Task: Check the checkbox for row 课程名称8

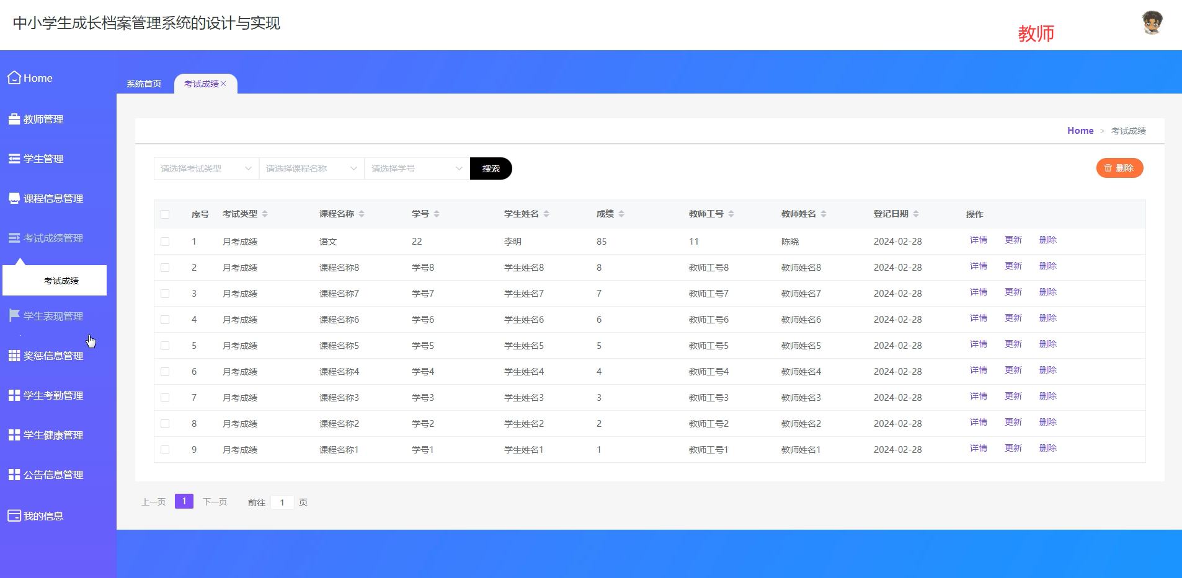Action: pyautogui.click(x=165, y=268)
